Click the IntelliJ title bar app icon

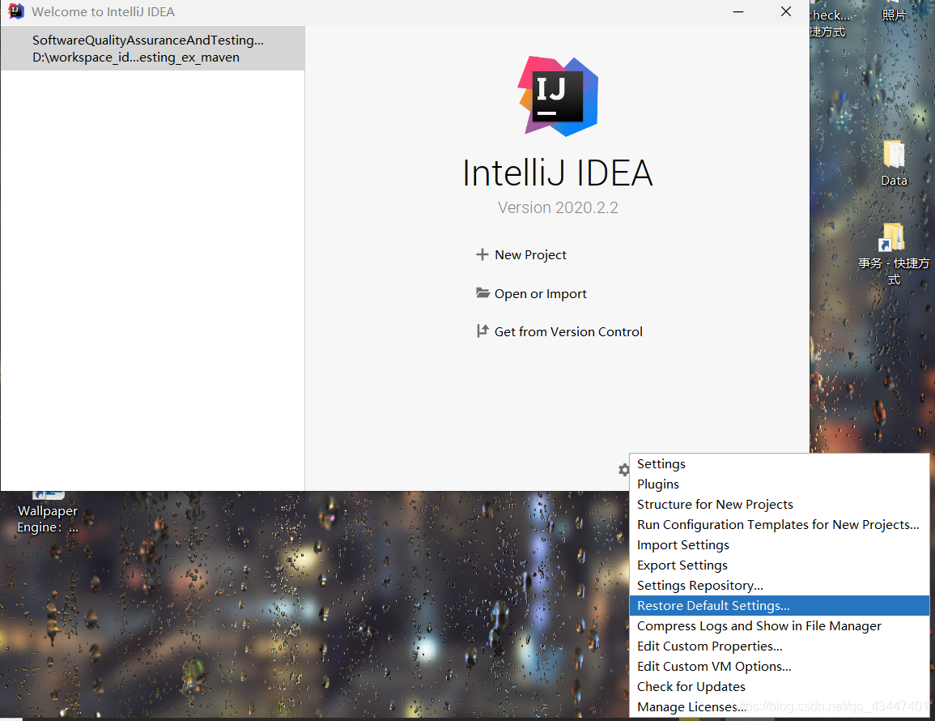[16, 11]
